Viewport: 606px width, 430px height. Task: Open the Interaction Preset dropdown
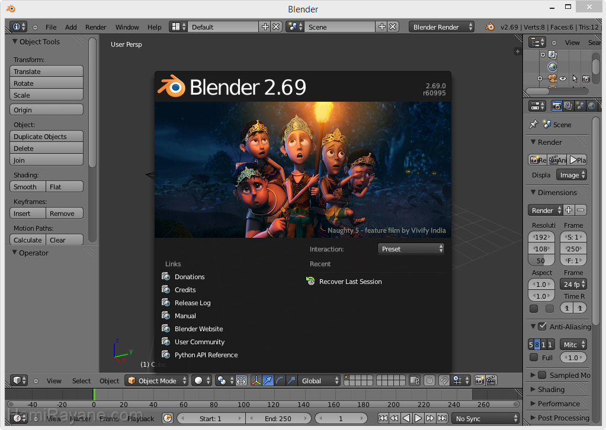[x=411, y=249]
